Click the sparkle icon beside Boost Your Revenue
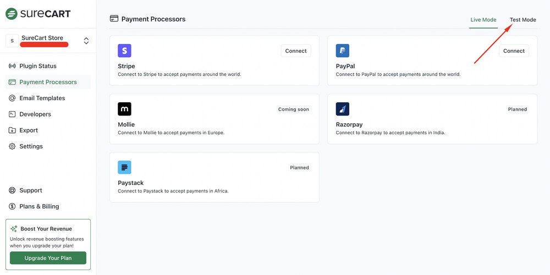 [x=14, y=229]
